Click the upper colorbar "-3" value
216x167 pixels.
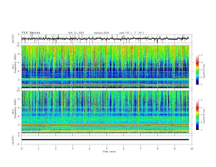pos(201,55)
